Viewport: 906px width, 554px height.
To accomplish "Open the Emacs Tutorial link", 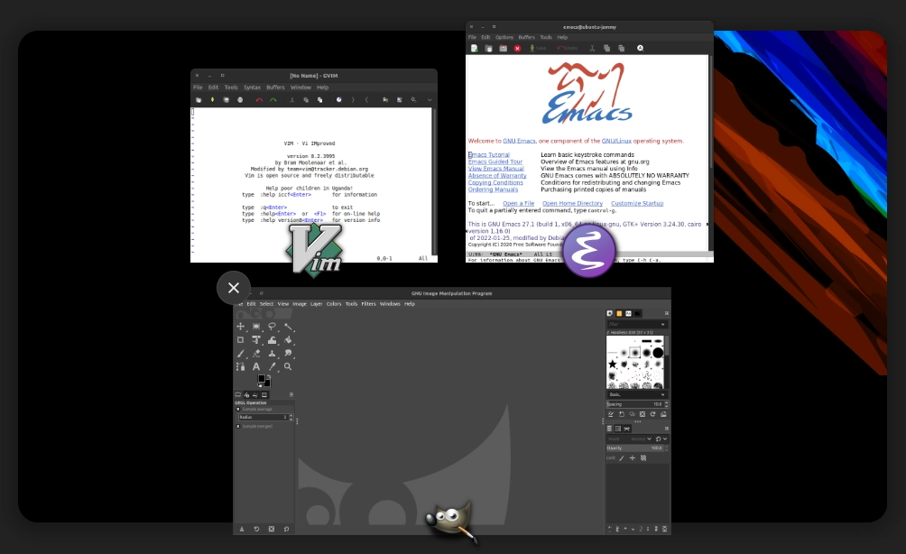I will (x=489, y=155).
